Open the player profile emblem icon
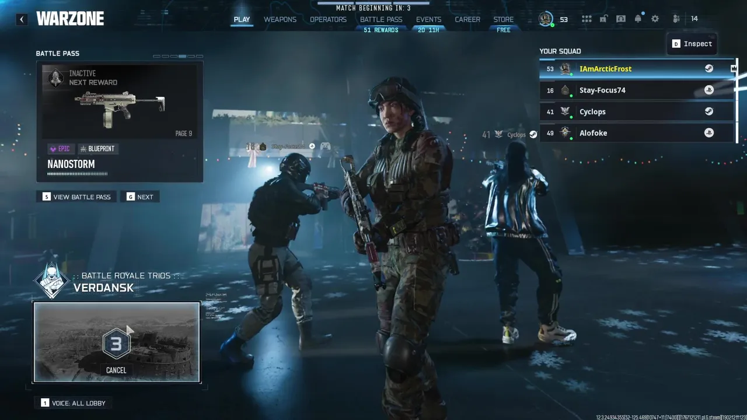This screenshot has height=420, width=747. click(546, 19)
